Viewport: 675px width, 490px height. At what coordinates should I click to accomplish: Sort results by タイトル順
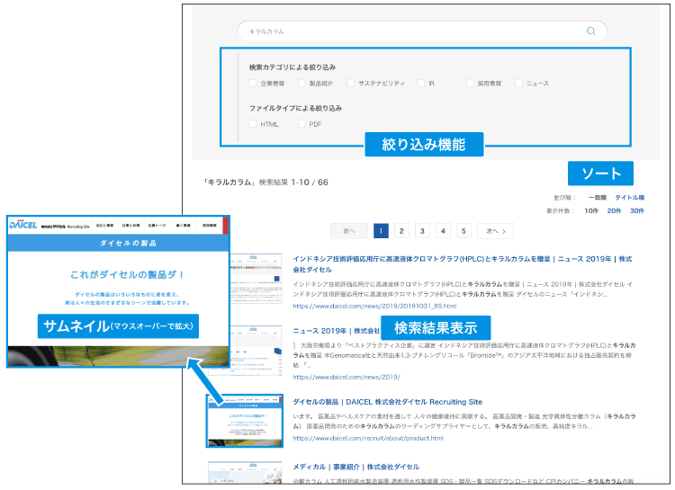pos(629,198)
